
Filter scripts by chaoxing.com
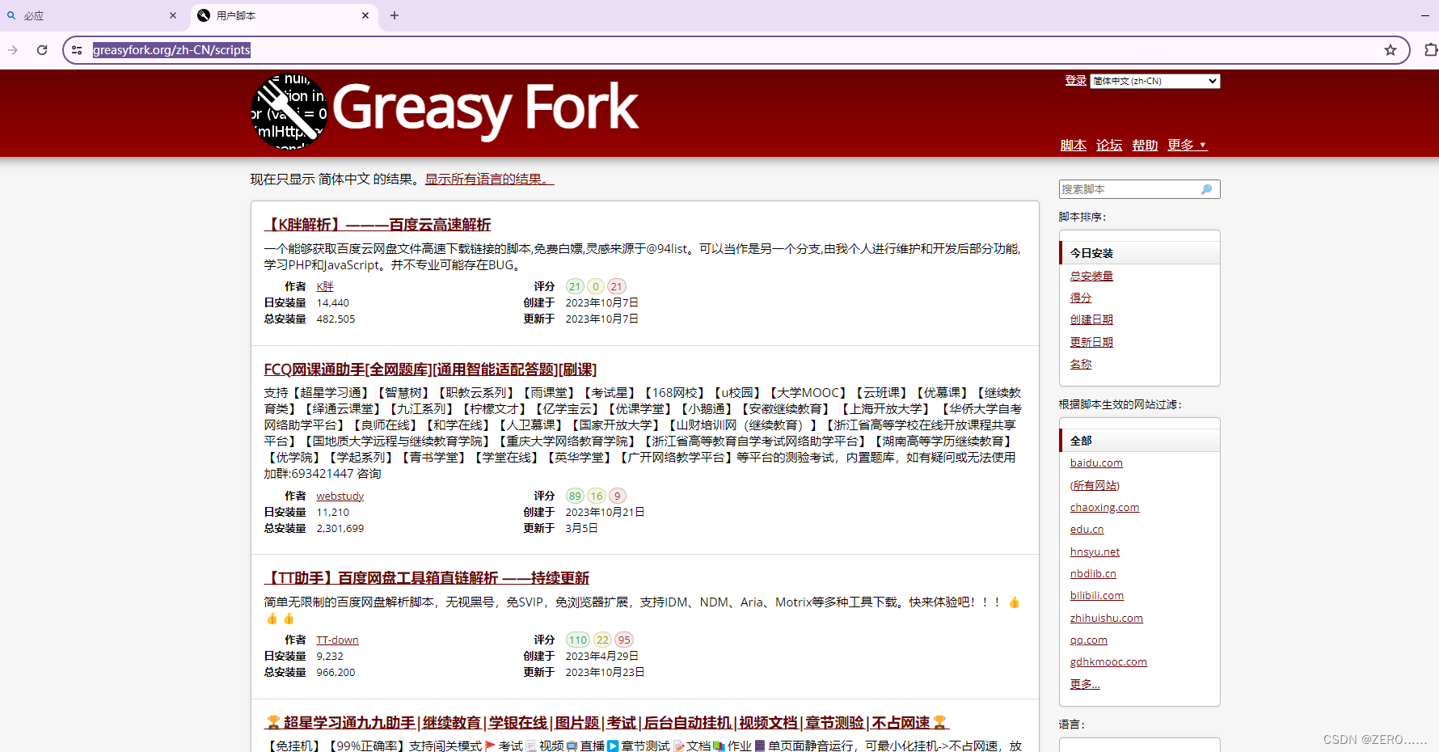(1104, 507)
